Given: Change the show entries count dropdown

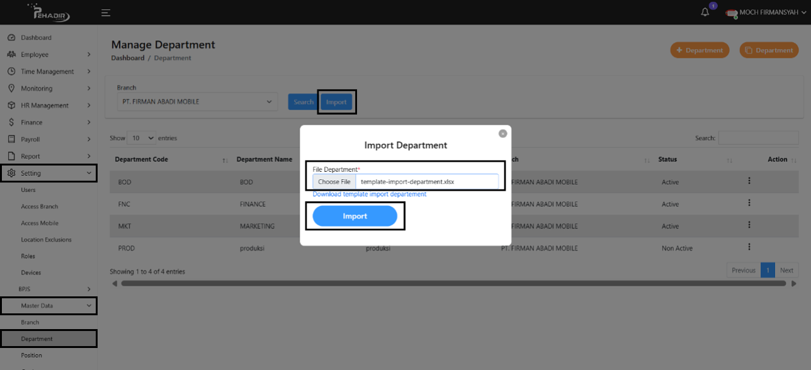Looking at the screenshot, I should 142,138.
